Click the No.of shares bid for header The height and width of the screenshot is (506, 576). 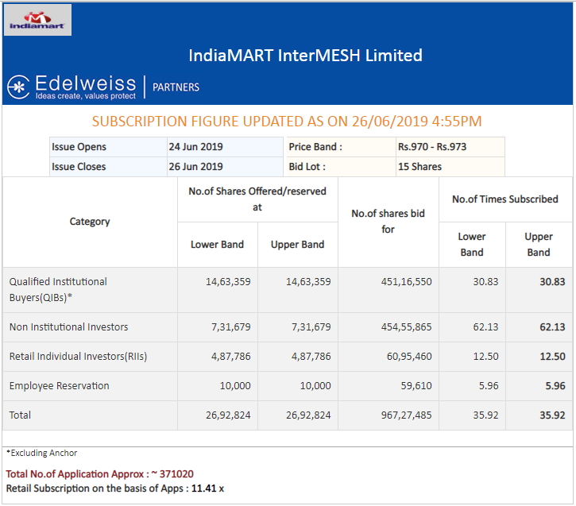[x=388, y=222]
